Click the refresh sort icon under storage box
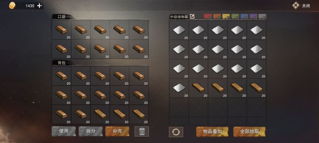 (176, 132)
